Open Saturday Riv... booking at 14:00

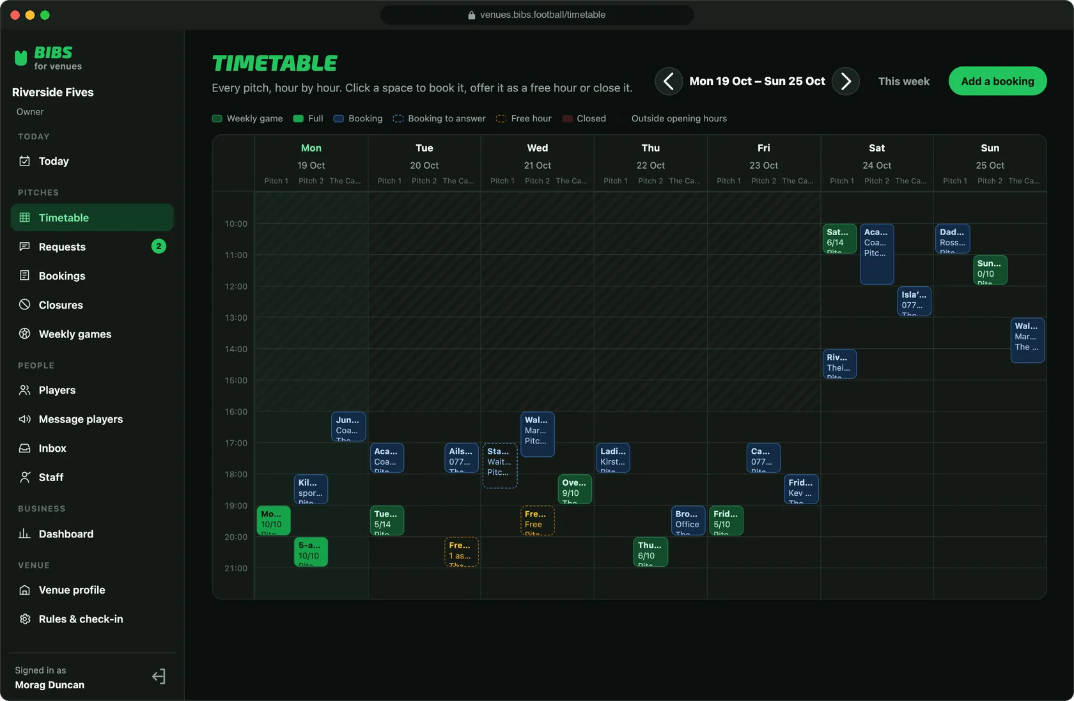point(839,364)
